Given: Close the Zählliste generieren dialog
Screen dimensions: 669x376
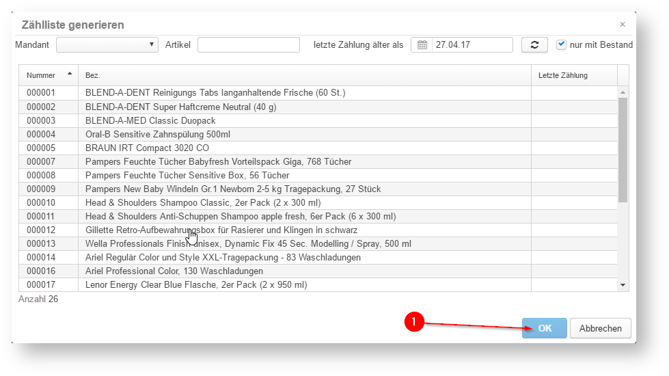Looking at the screenshot, I should click(623, 25).
